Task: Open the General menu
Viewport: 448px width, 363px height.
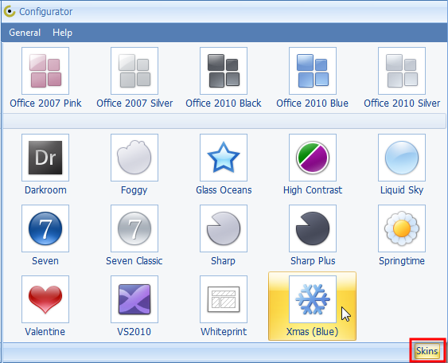Action: (x=25, y=33)
